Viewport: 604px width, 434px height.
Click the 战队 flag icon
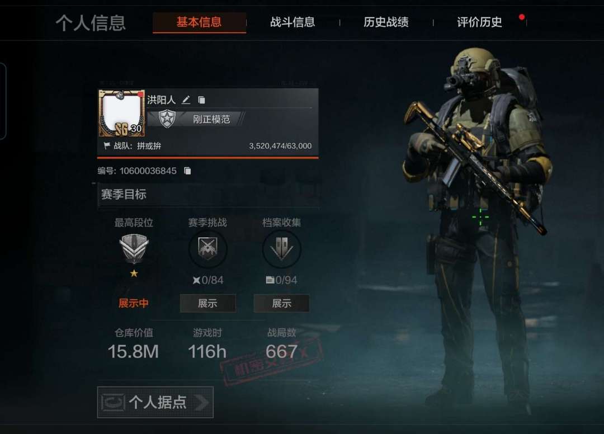point(107,145)
